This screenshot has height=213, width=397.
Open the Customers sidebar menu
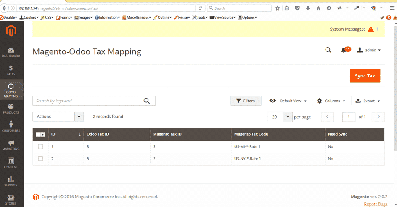point(11,127)
